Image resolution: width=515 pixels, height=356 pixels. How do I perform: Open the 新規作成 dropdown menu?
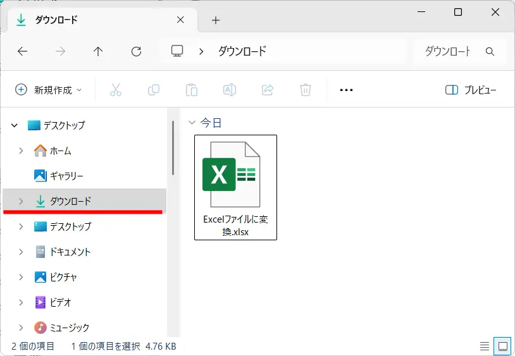tap(49, 90)
